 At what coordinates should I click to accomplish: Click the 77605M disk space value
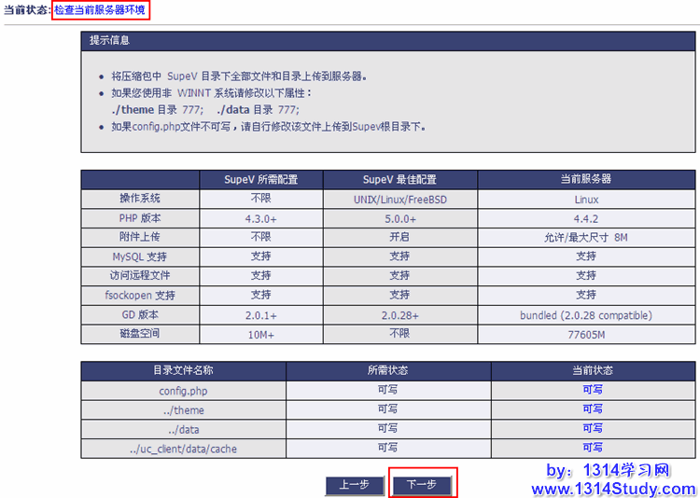(x=586, y=335)
